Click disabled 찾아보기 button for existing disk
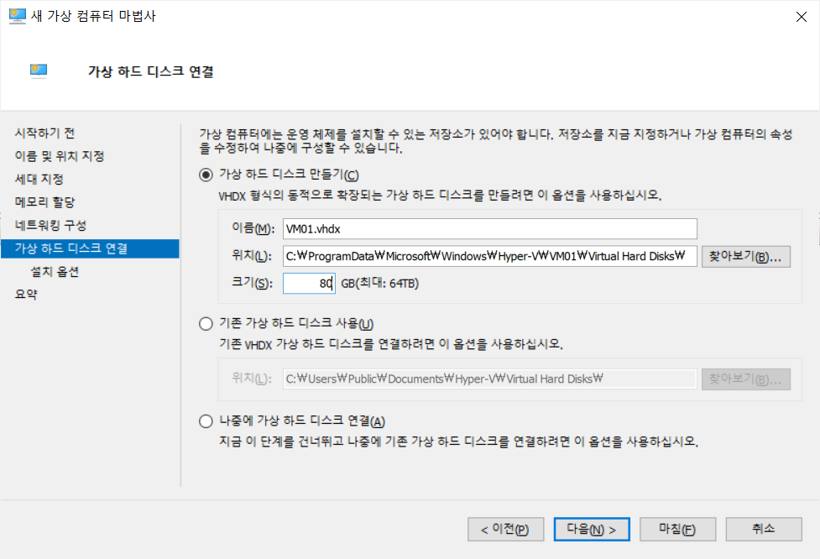 [746, 379]
